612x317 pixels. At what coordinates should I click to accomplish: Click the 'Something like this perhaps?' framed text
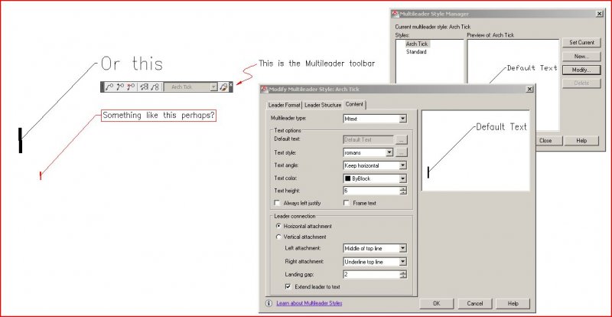[x=158, y=116]
